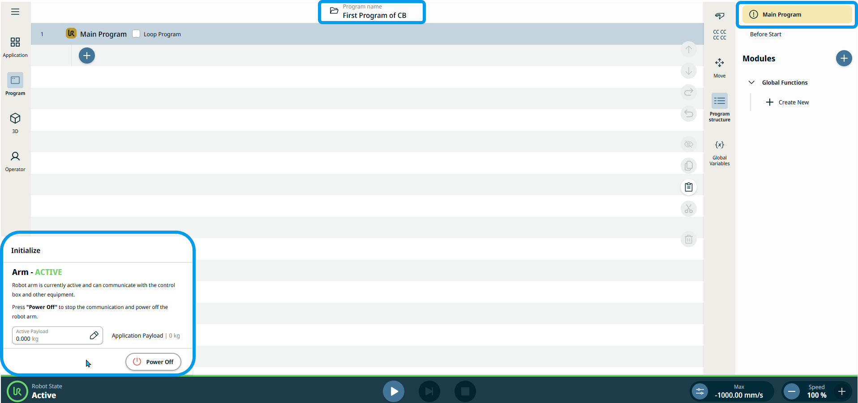This screenshot has height=403, width=858.
Task: Open the Program name file selector
Action: (x=371, y=12)
